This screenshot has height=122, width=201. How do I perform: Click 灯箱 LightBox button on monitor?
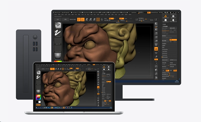65,19
